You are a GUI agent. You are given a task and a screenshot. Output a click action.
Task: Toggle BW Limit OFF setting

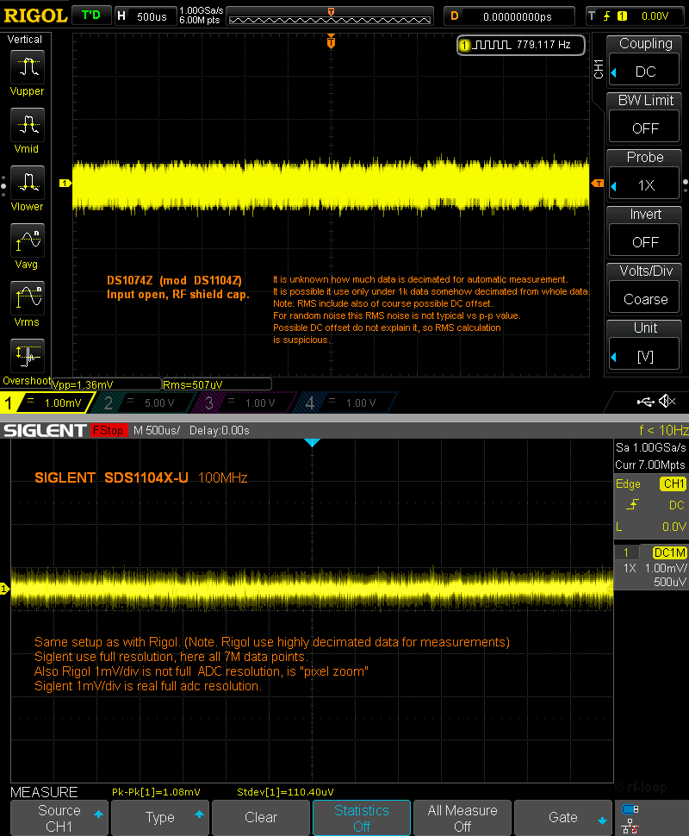(644, 128)
